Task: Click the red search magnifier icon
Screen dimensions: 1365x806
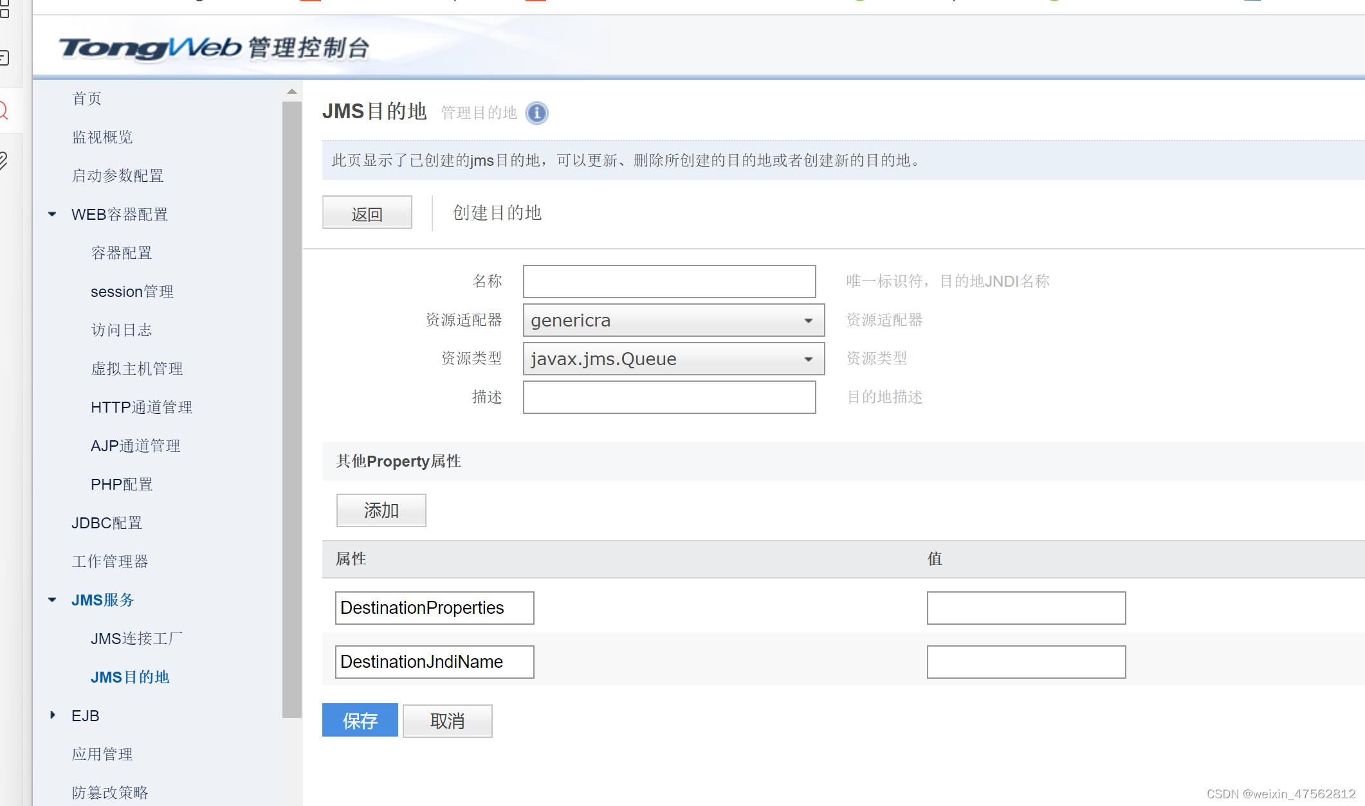Action: point(3,110)
